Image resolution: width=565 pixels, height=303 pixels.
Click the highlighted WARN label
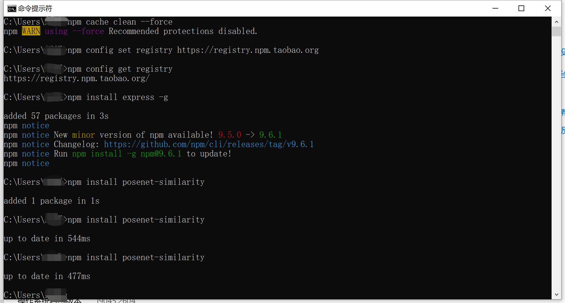point(31,31)
